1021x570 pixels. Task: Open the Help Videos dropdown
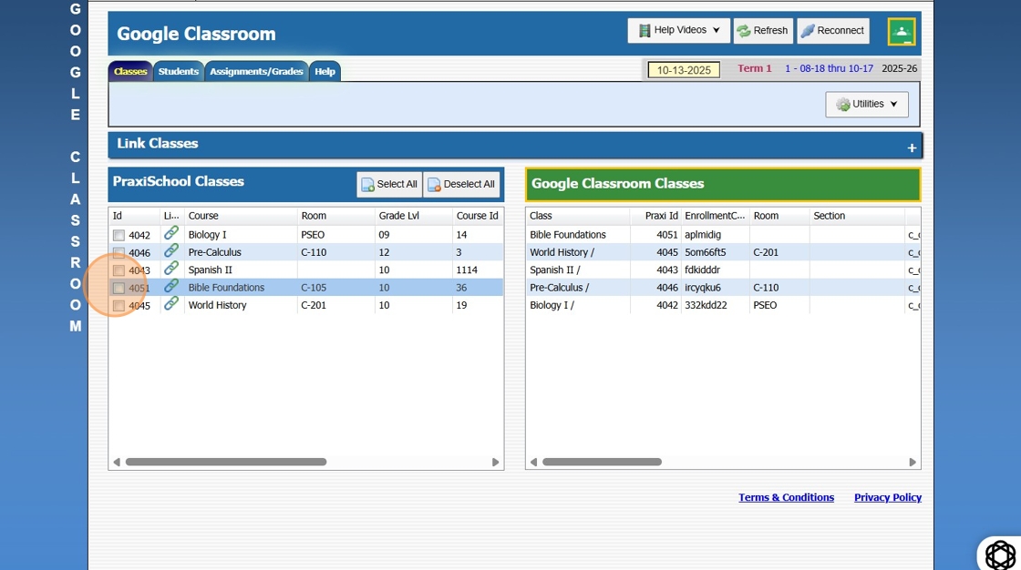coord(678,31)
